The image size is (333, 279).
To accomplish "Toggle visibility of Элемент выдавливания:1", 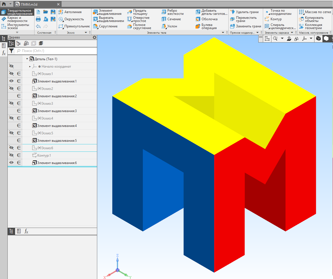I will [x=11, y=81].
